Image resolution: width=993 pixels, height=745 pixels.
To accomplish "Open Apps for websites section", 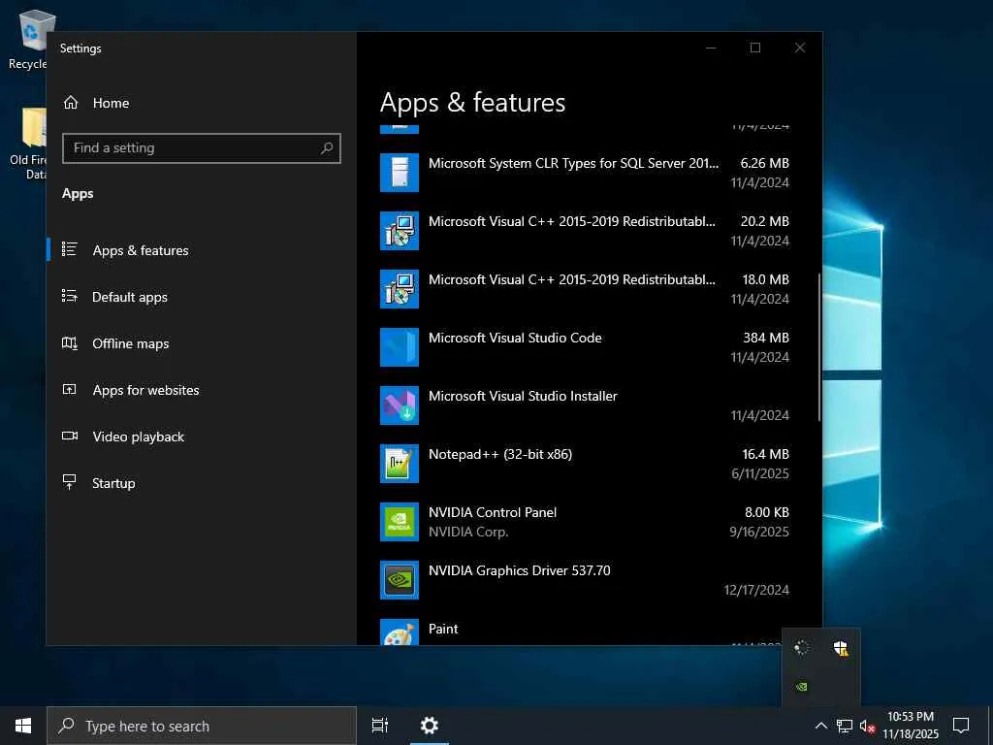I will pyautogui.click(x=145, y=390).
